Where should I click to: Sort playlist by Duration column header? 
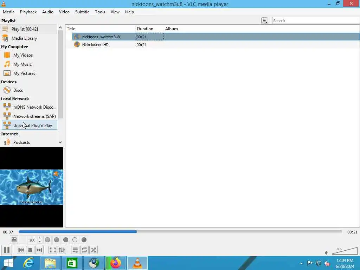(x=150, y=29)
